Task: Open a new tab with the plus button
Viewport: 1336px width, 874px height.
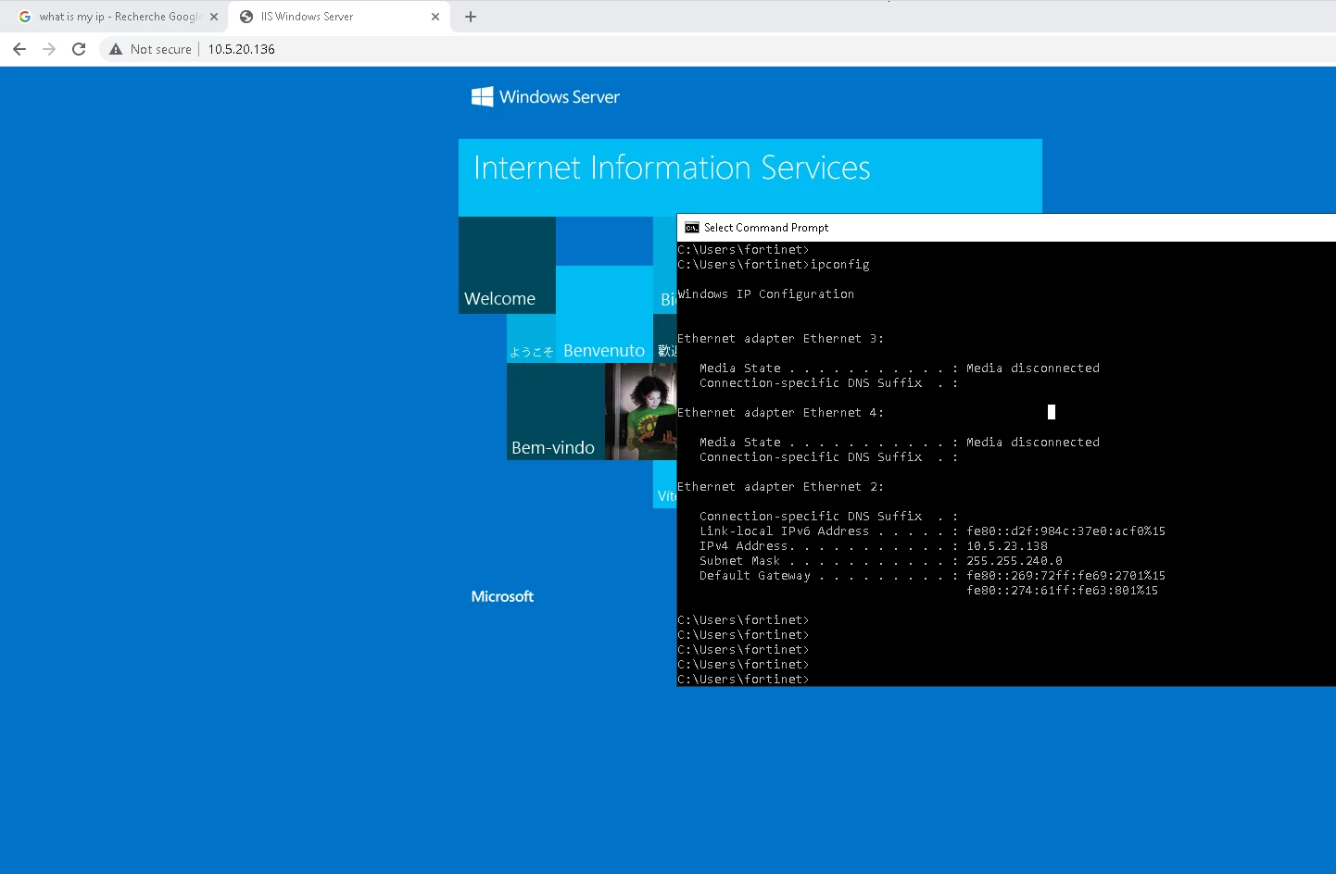Action: [471, 17]
